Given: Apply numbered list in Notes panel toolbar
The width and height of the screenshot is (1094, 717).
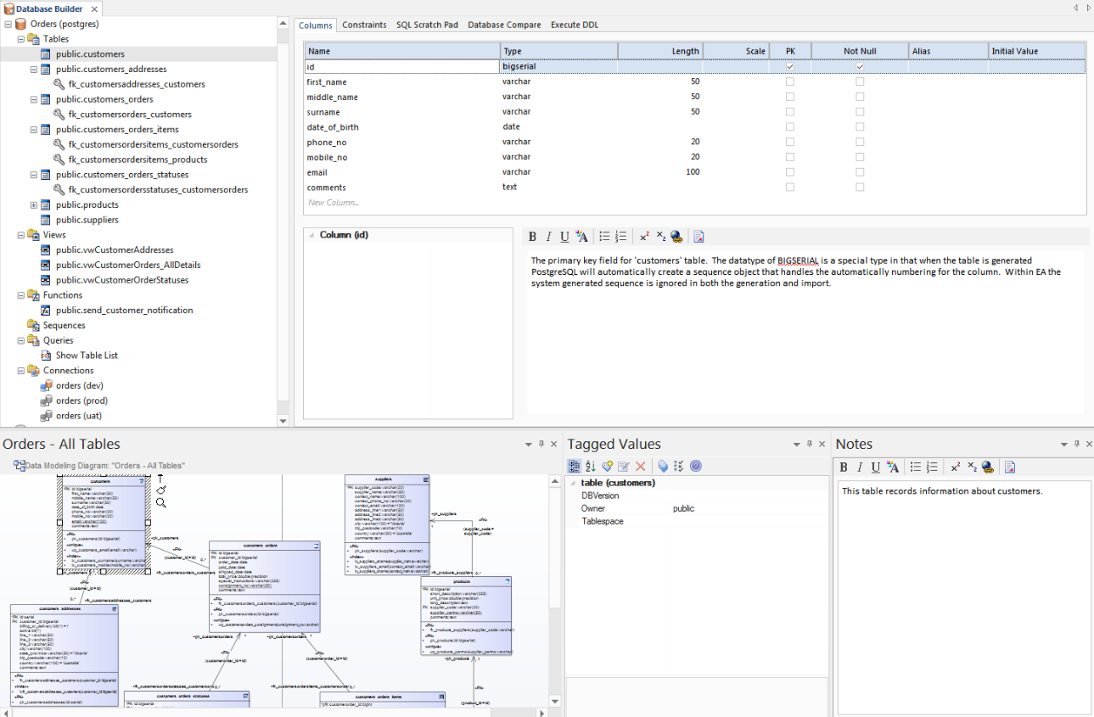Looking at the screenshot, I should pos(932,467).
